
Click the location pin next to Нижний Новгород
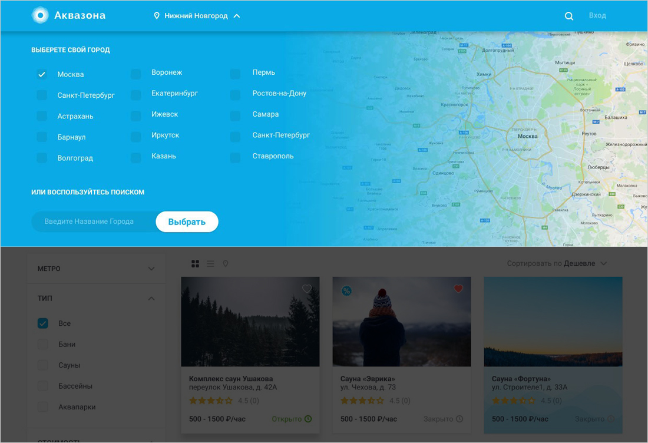tap(157, 16)
